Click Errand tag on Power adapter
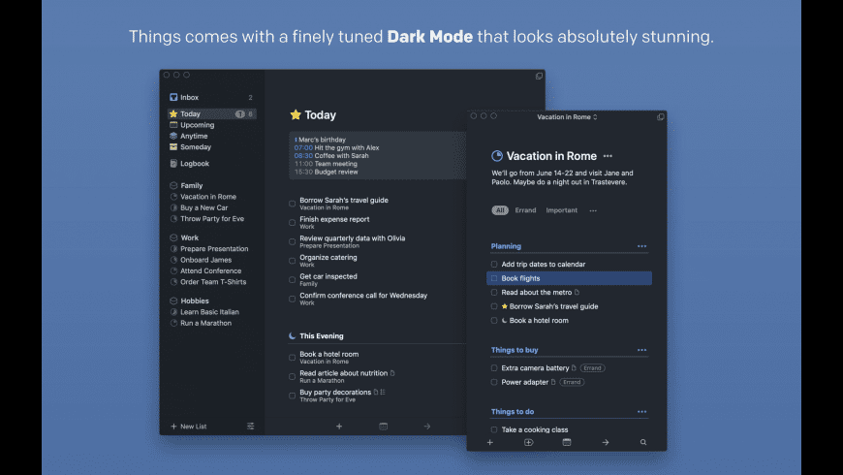This screenshot has width=843, height=475. (x=572, y=382)
